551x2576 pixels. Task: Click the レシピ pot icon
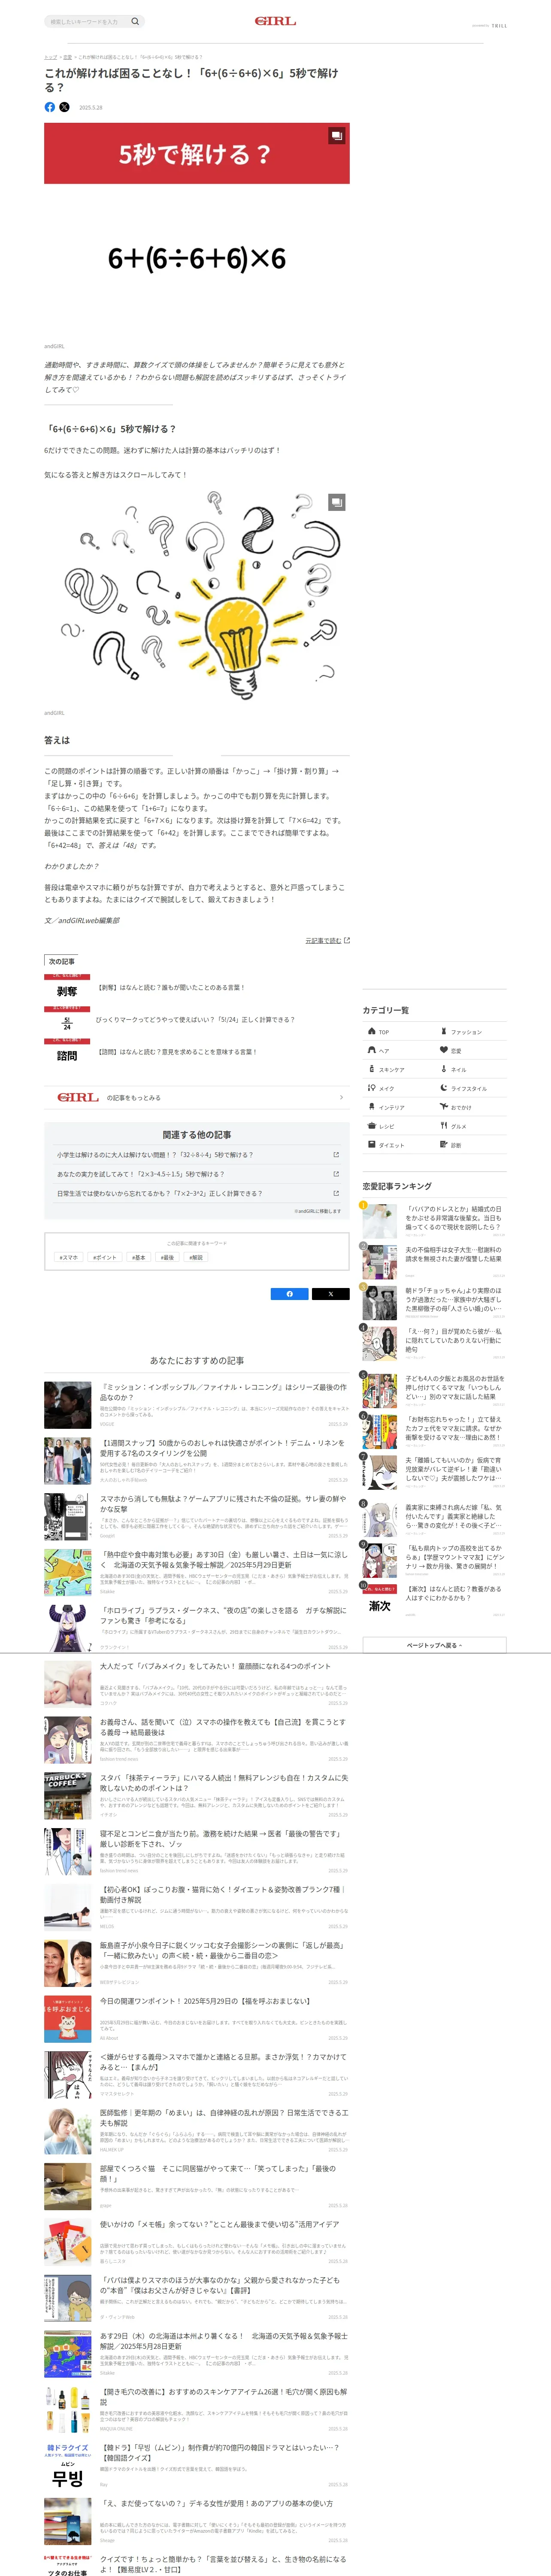[x=372, y=1126]
